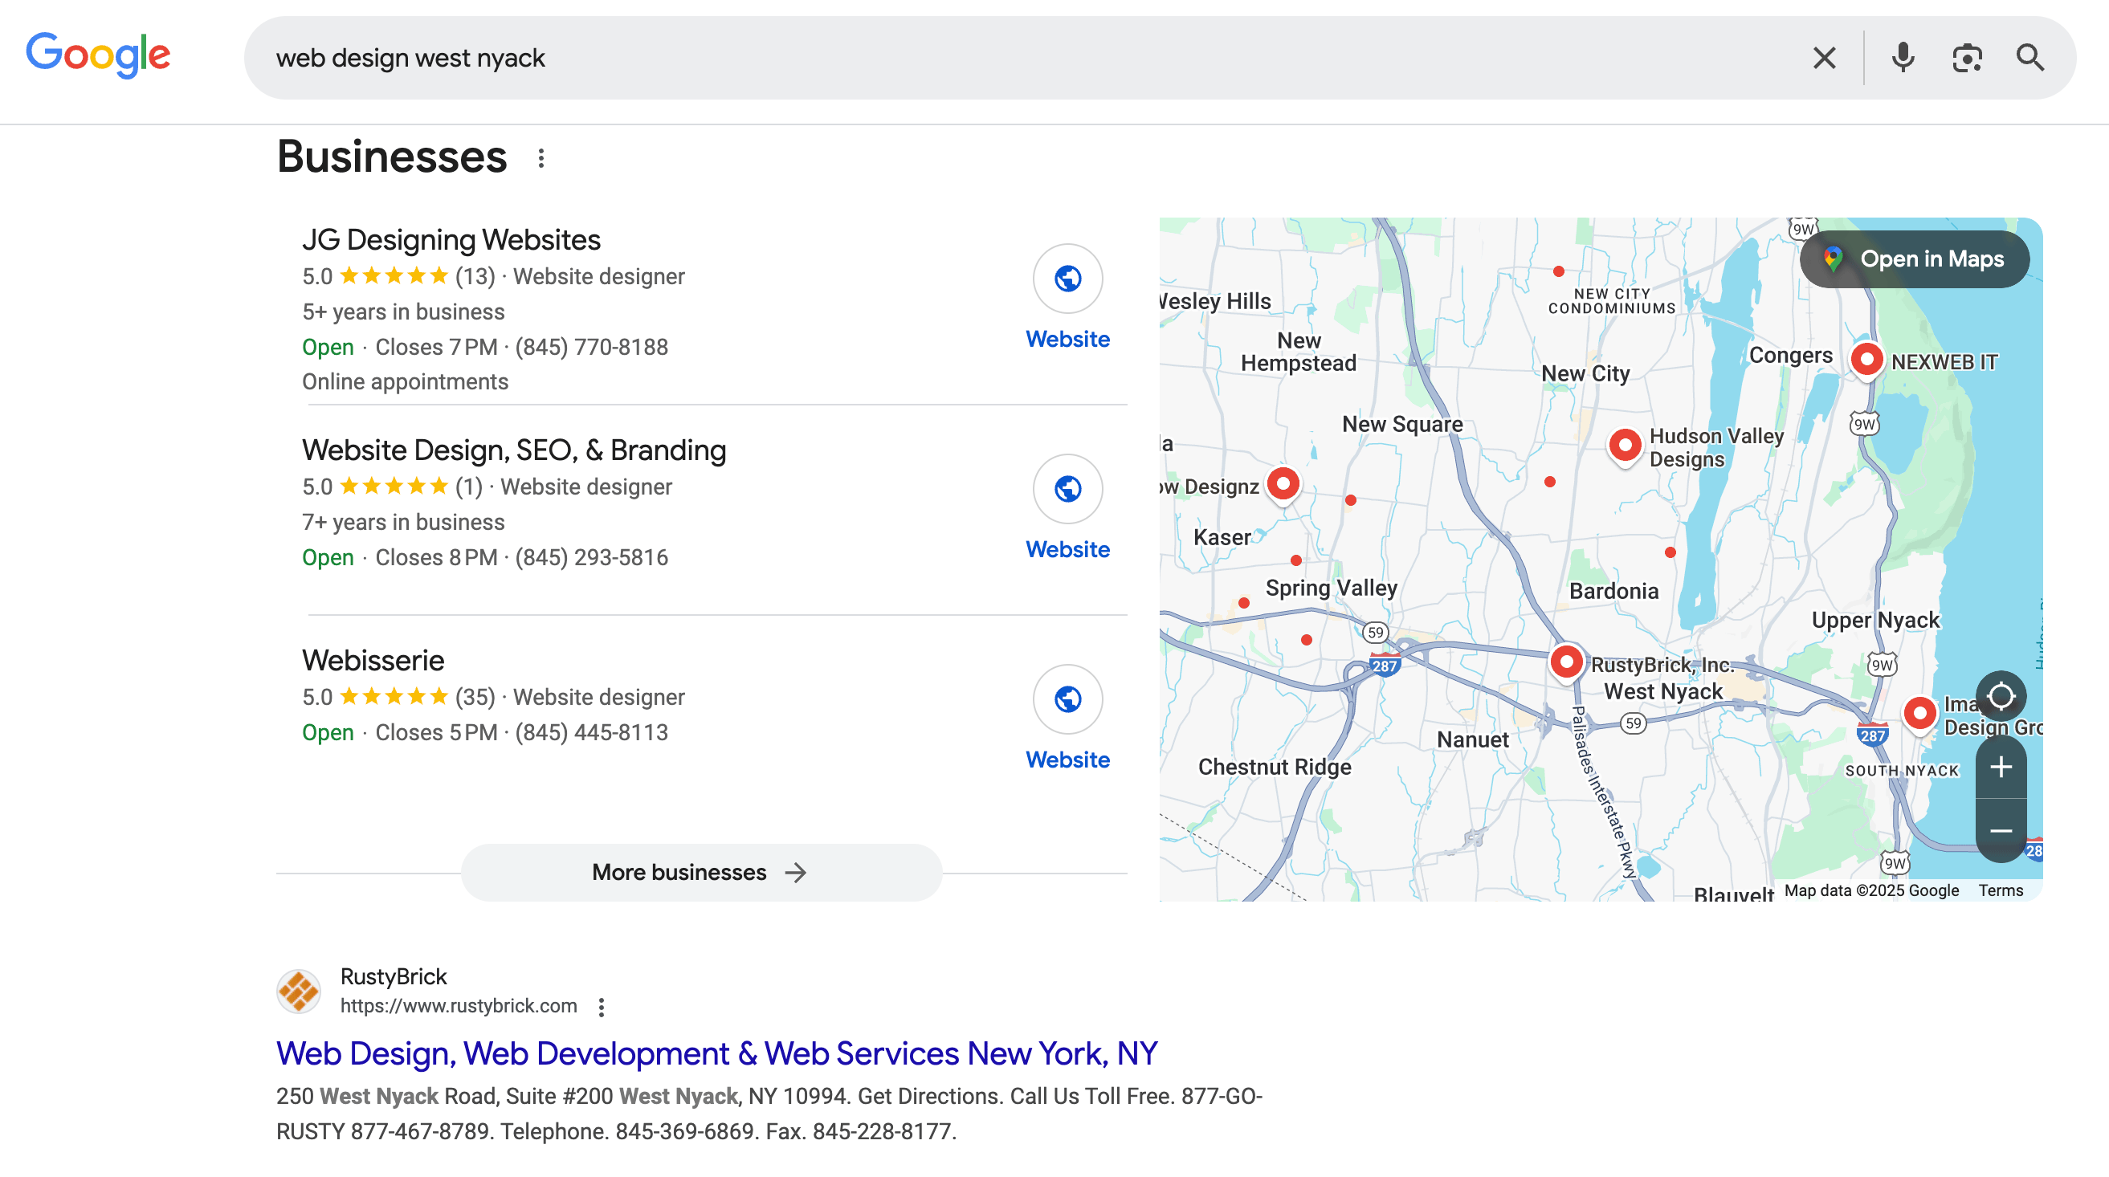Open Businesses section three-dot options
The image size is (2109, 1177).
coord(541,158)
